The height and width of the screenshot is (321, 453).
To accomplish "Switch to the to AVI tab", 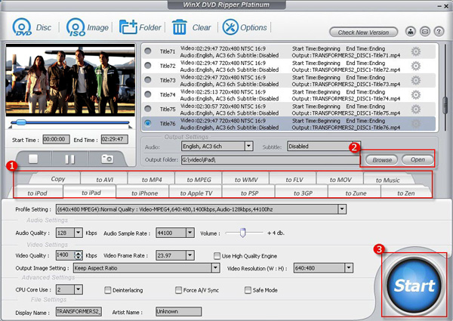I will tap(104, 180).
